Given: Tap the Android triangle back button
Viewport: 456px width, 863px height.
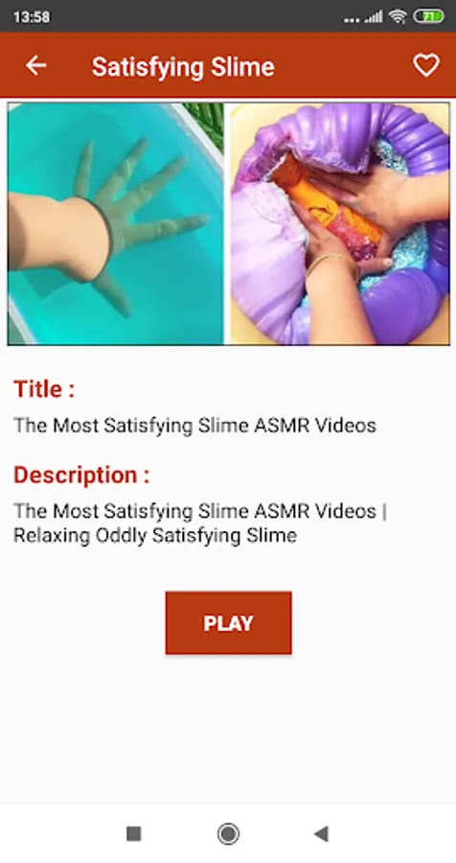Looking at the screenshot, I should click(x=321, y=834).
